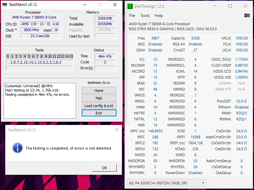The image size is (254, 190).
Task: Click the Available memory 30550Mb field
Action: coord(105,24)
